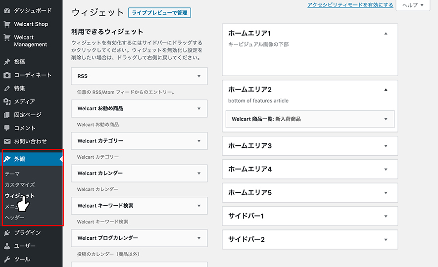
Task: Click the wrench icon for ツール
Action: (x=7, y=259)
